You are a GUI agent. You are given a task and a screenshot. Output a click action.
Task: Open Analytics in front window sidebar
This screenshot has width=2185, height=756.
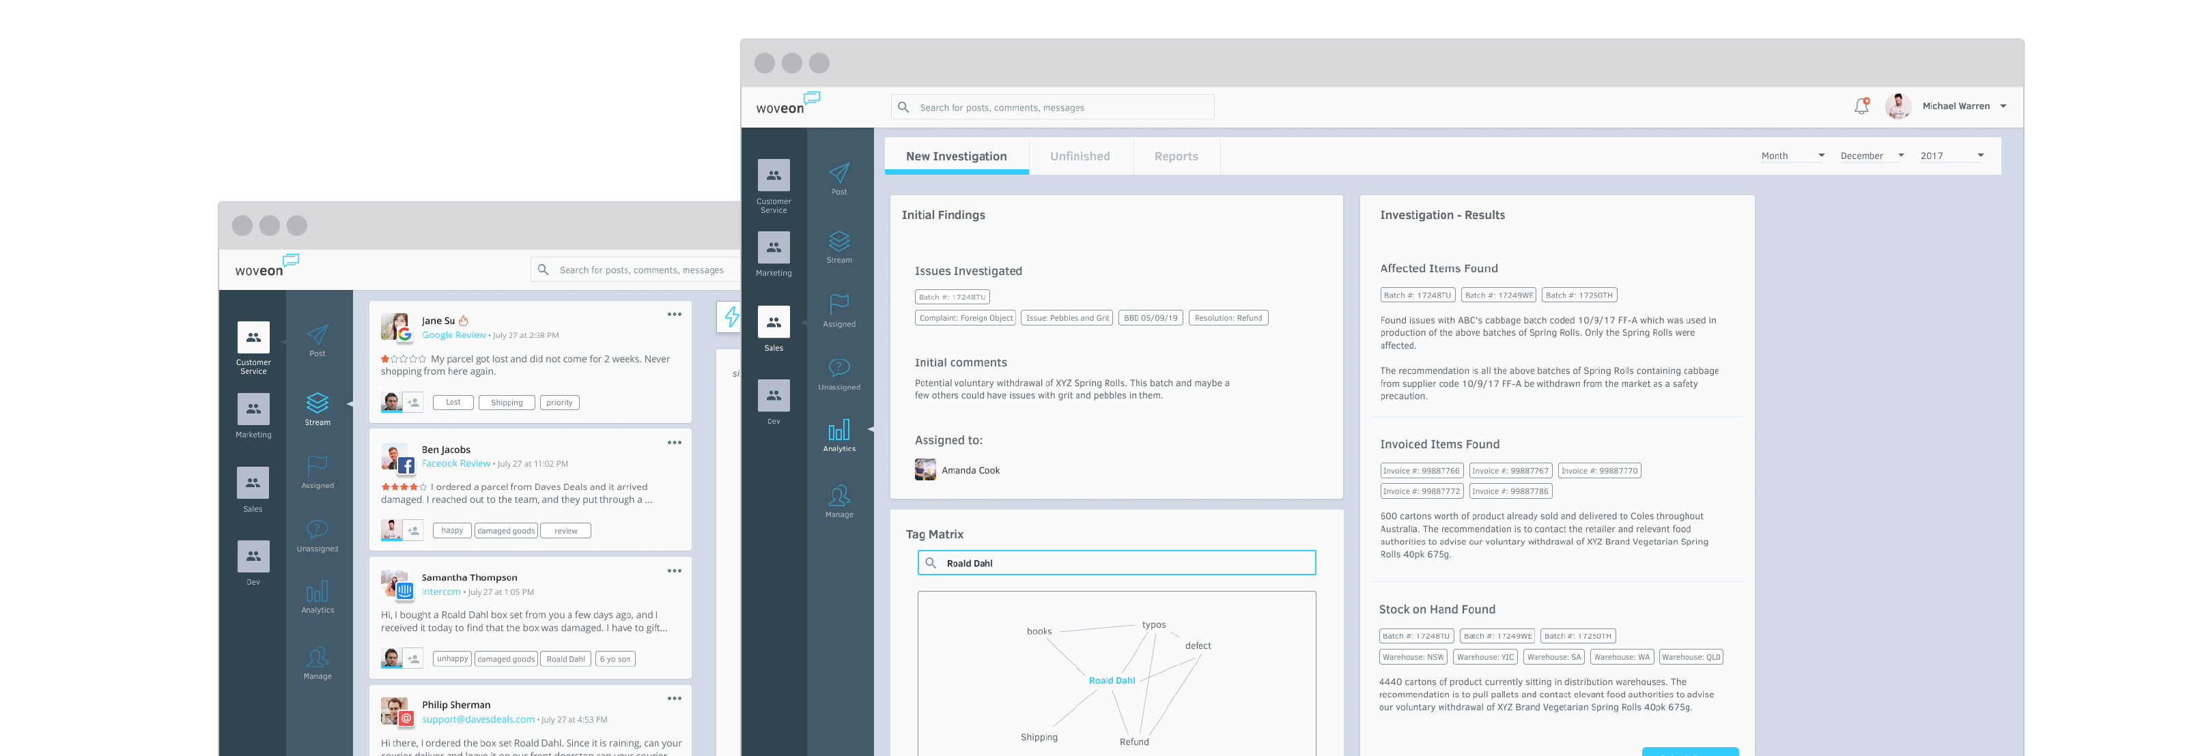[839, 435]
